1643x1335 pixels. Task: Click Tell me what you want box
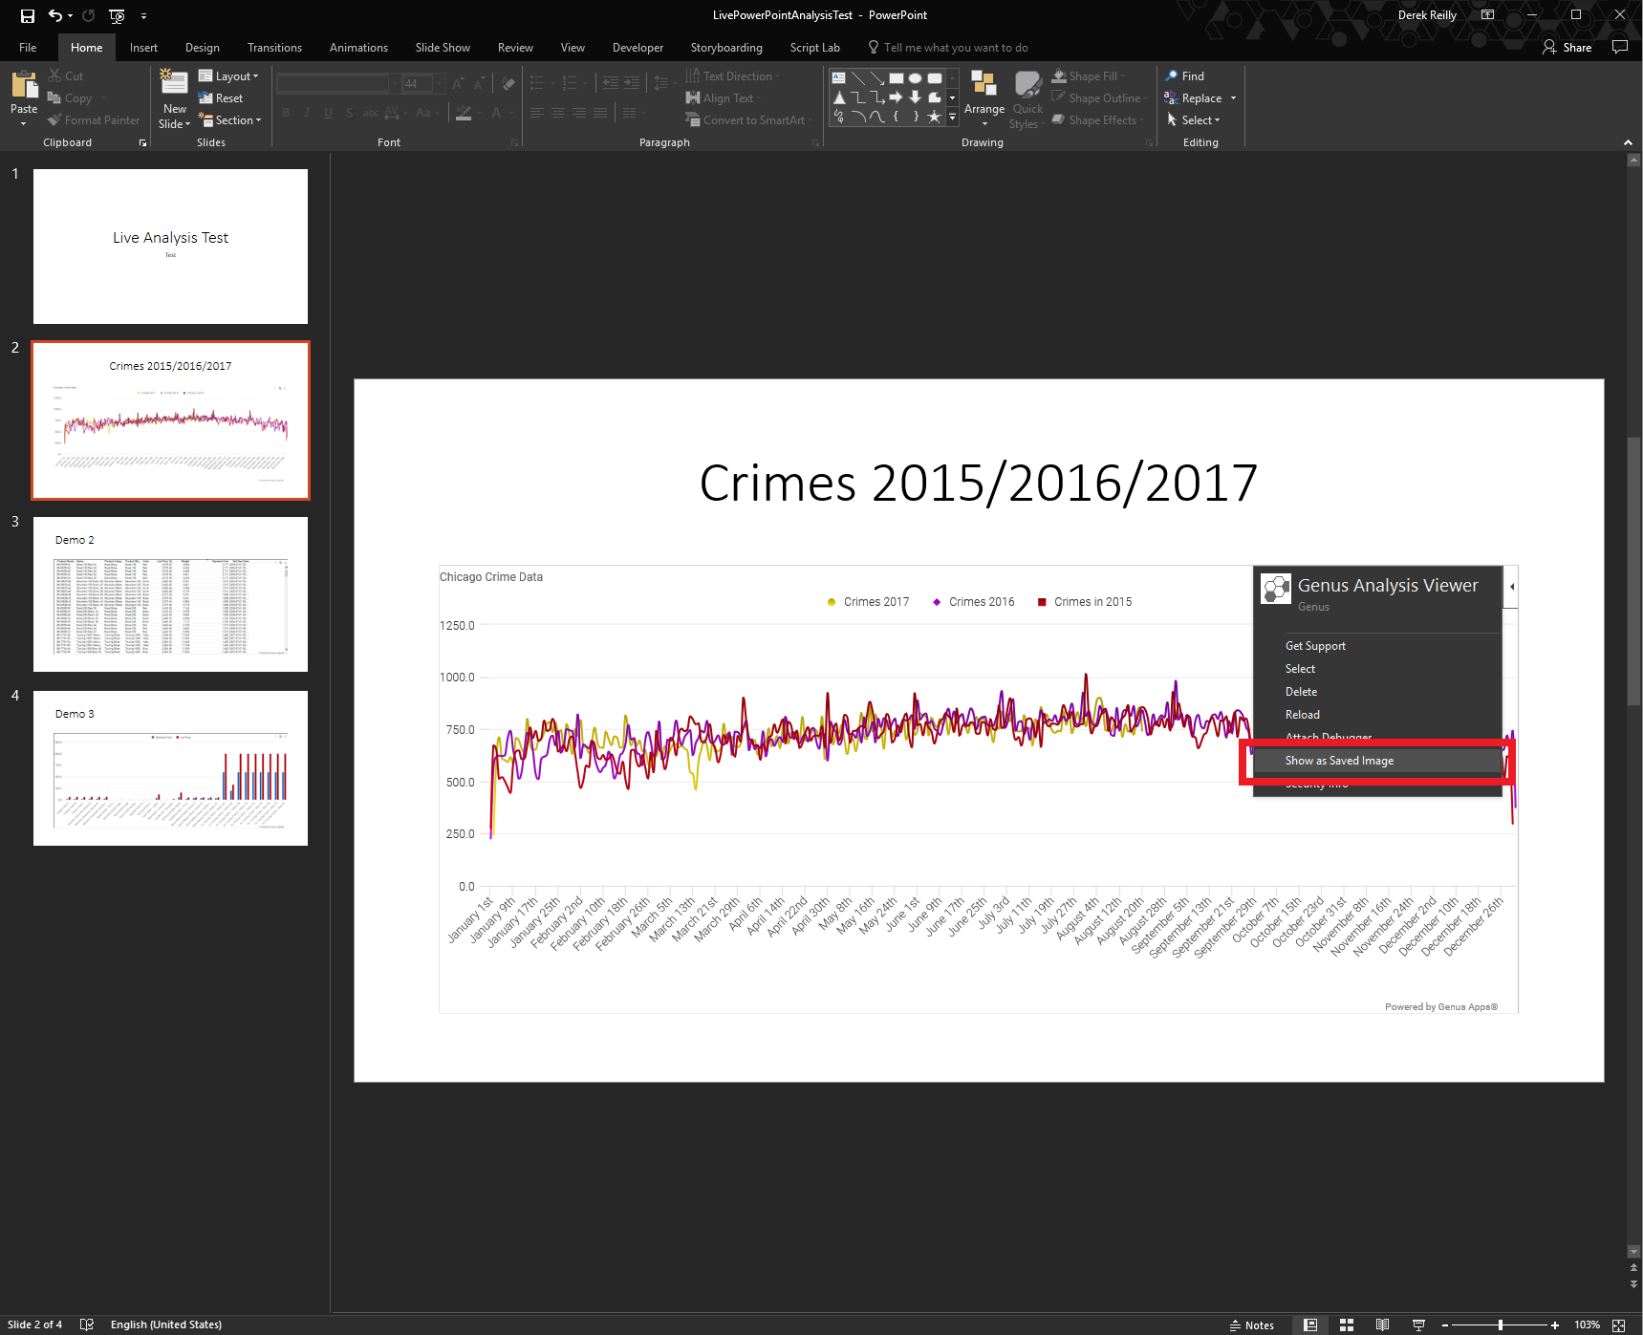click(948, 47)
